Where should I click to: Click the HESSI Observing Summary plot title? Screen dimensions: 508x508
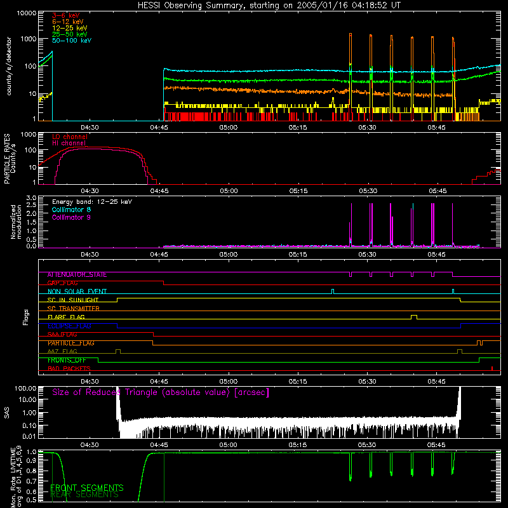(269, 6)
